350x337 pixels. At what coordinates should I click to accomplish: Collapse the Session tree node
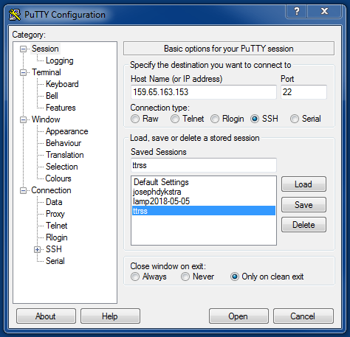point(23,49)
